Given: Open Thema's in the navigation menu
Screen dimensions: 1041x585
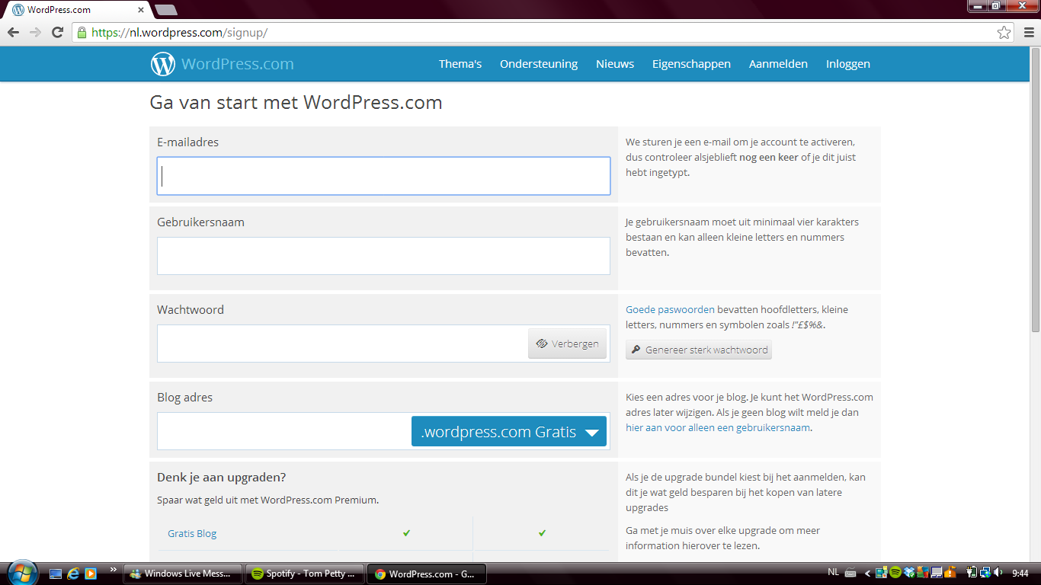Looking at the screenshot, I should click(460, 64).
